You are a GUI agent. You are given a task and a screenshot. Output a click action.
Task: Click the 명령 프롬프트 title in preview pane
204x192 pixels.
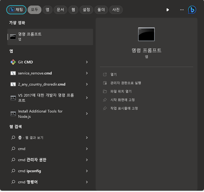[x=147, y=50]
